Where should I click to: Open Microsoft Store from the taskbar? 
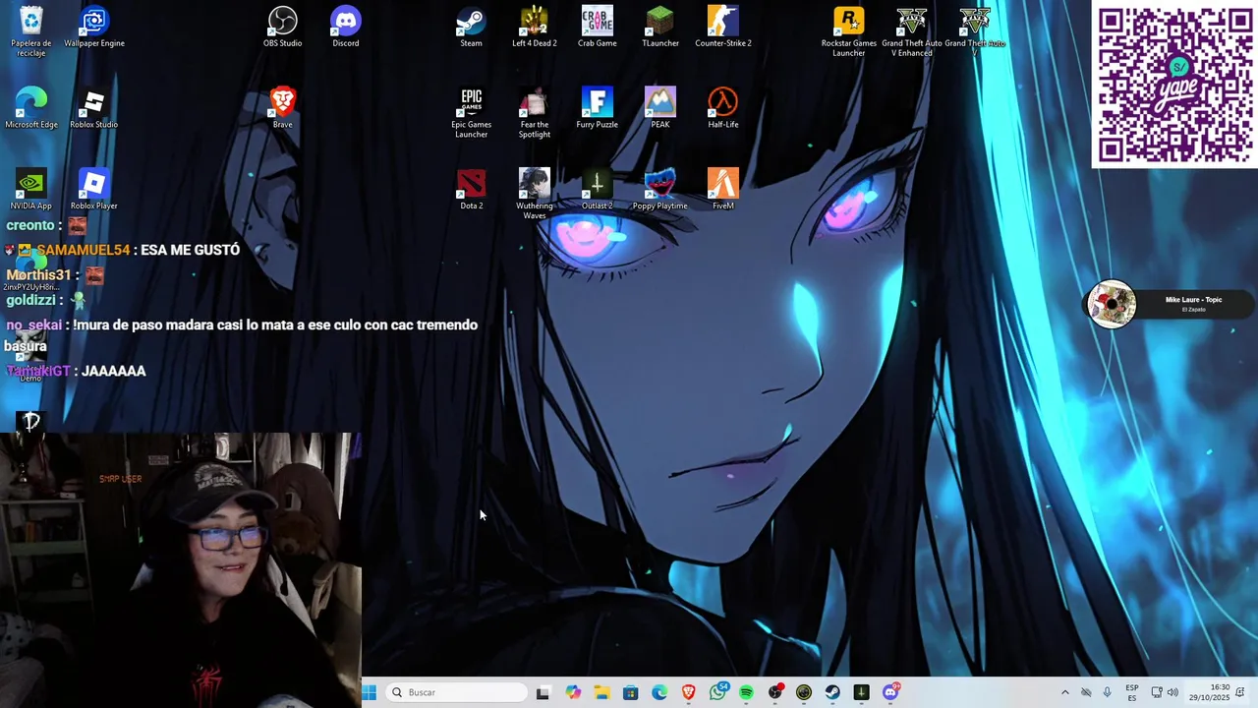pyautogui.click(x=631, y=692)
